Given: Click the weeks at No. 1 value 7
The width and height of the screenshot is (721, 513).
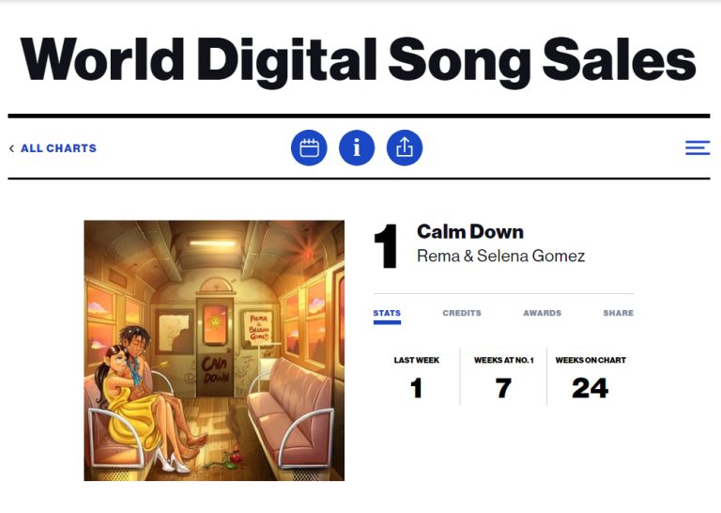Looking at the screenshot, I should (503, 388).
